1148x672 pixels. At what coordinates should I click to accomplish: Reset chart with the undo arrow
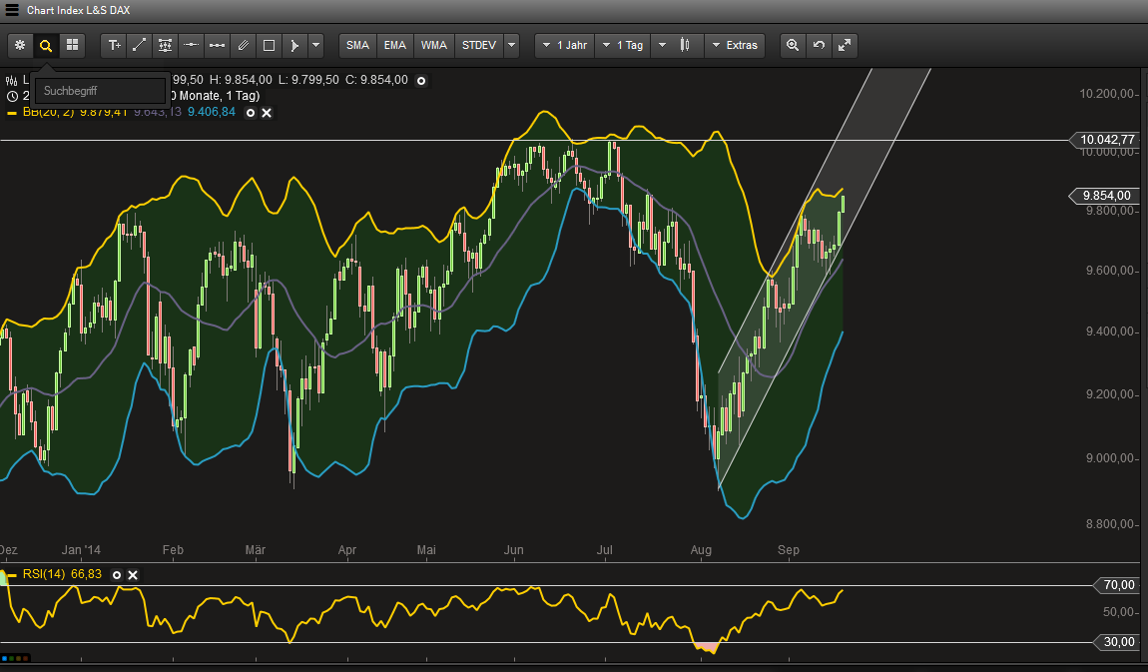pos(819,45)
